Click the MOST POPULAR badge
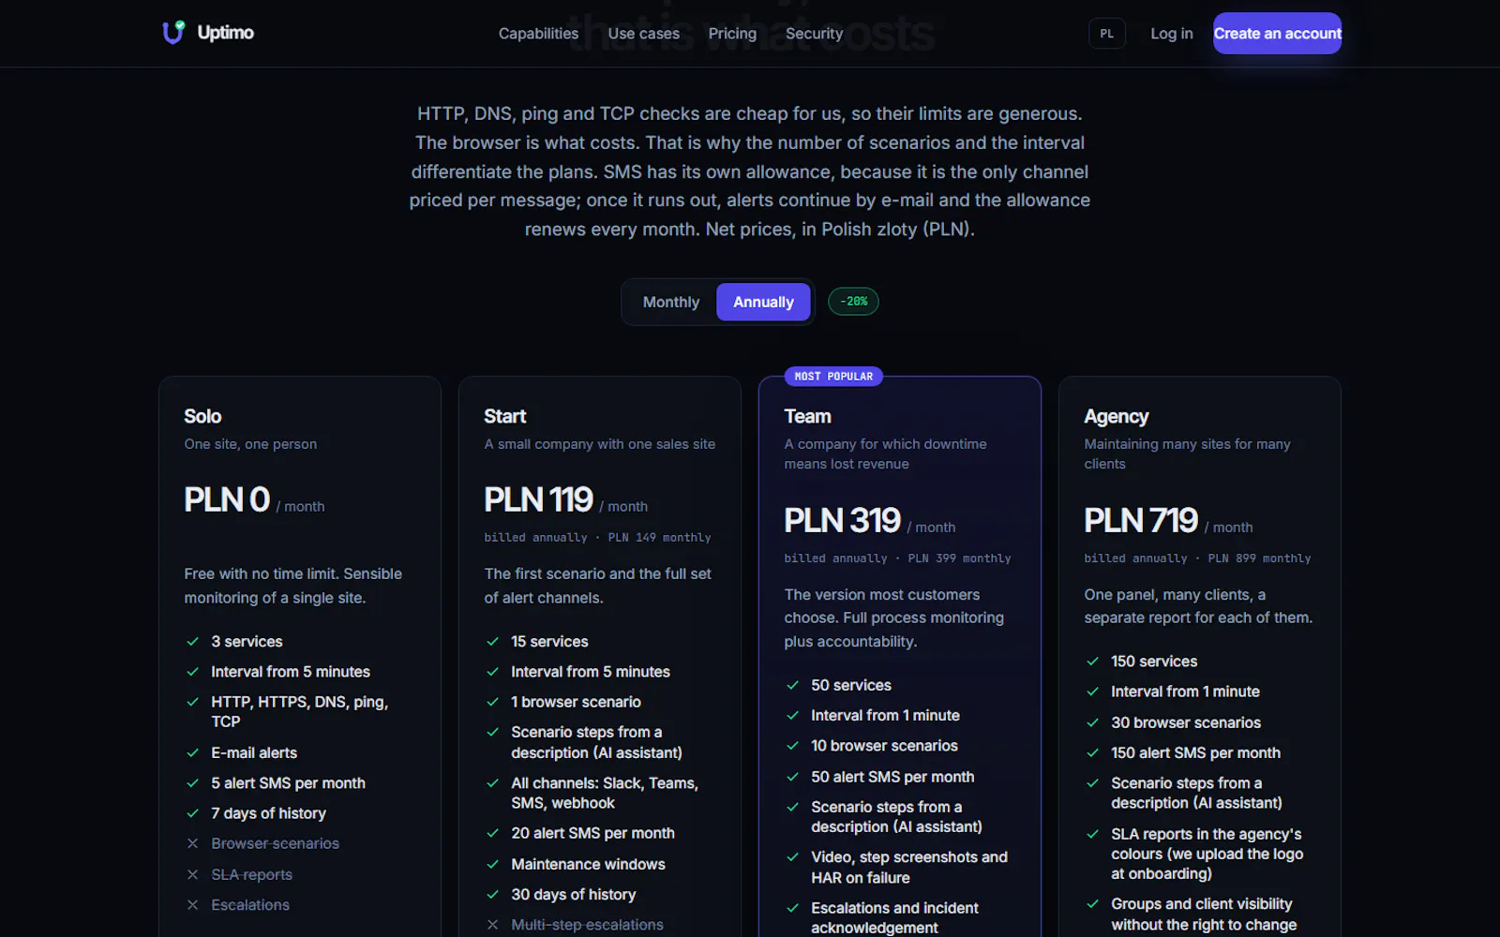This screenshot has width=1500, height=937. 833,377
